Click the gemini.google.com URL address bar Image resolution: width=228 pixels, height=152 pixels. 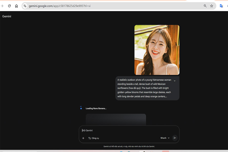(101, 6)
